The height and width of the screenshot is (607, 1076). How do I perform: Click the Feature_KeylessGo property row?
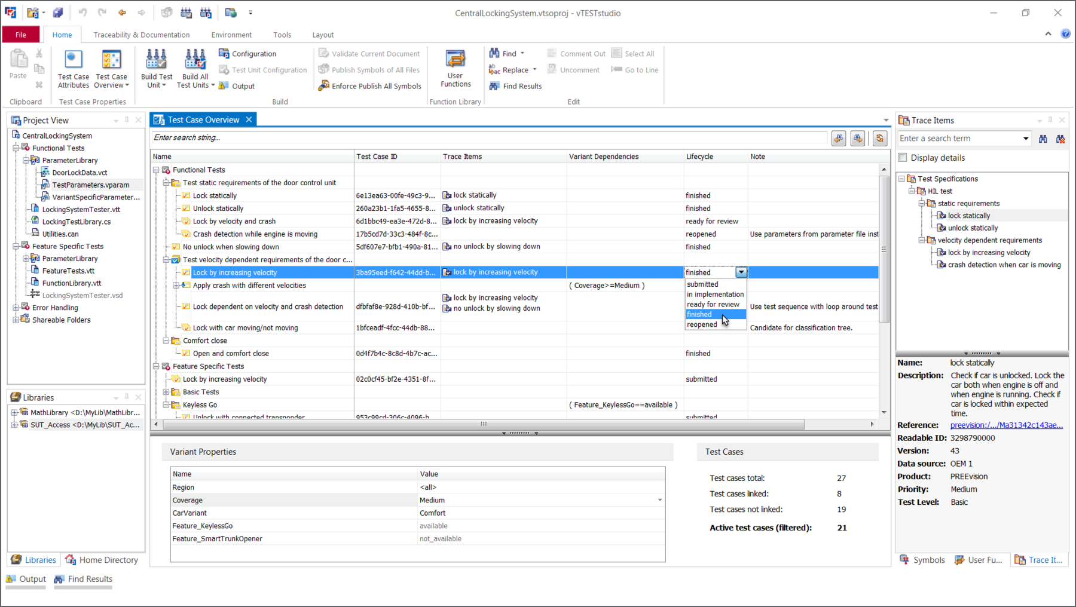417,526
